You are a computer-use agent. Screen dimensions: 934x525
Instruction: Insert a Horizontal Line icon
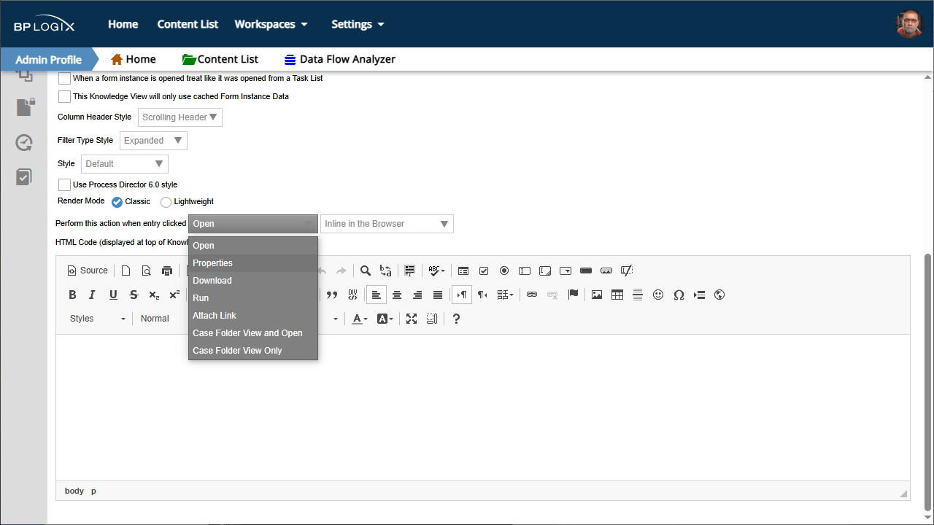(x=638, y=295)
